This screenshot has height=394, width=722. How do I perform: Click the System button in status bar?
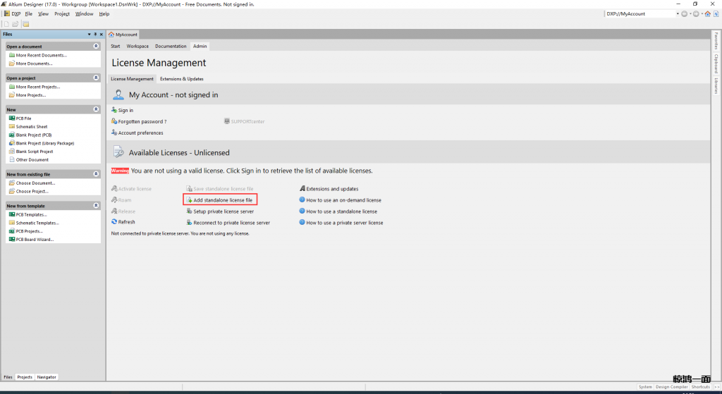645,387
